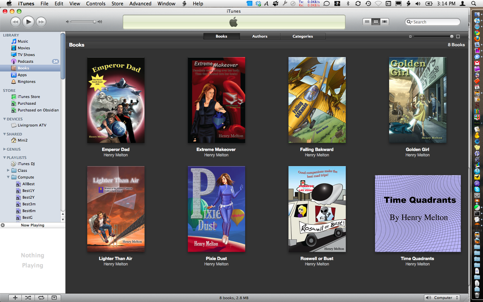Screen dimensions: 483x302
Task: Expand the Class playlist folder
Action: coord(8,170)
